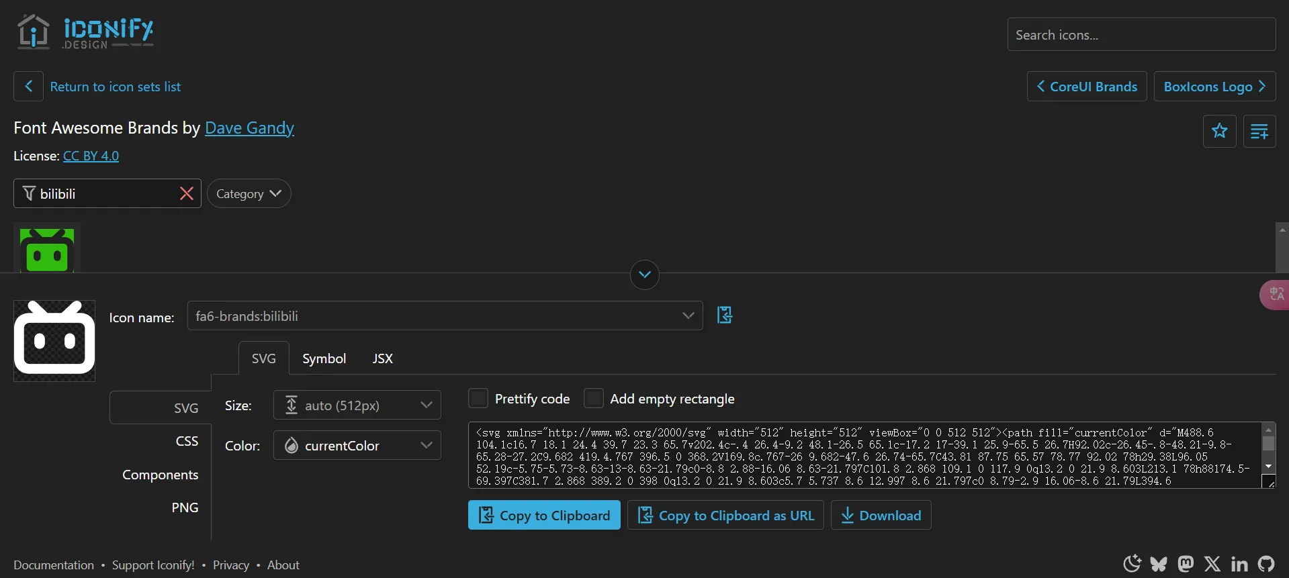Select SVG in the side format list

click(x=161, y=407)
